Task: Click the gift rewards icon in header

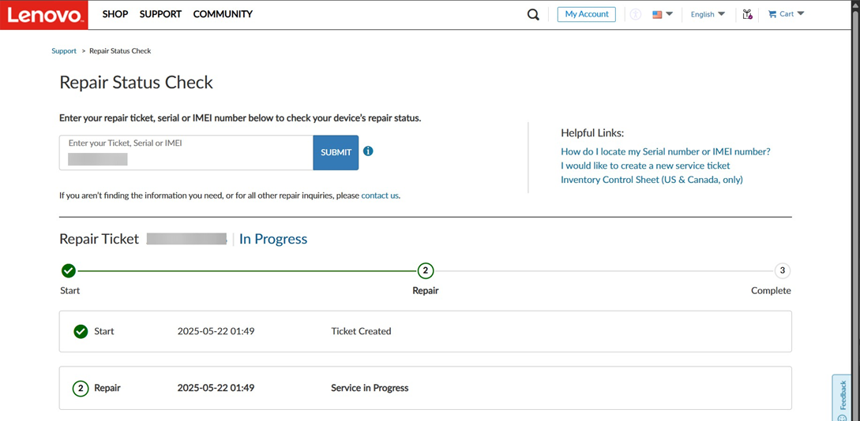Action: (747, 14)
